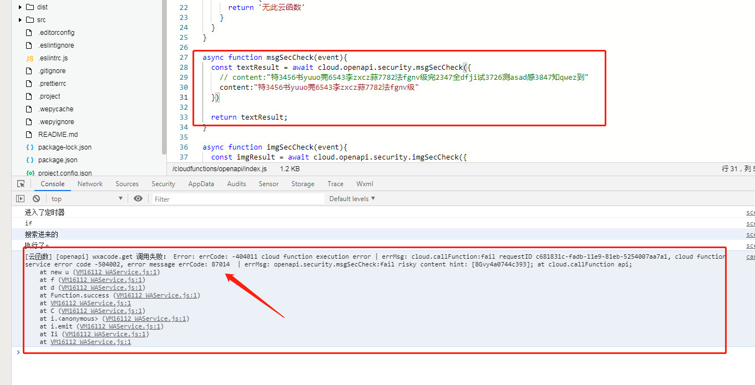Open the Default levels dropdown

(352, 199)
